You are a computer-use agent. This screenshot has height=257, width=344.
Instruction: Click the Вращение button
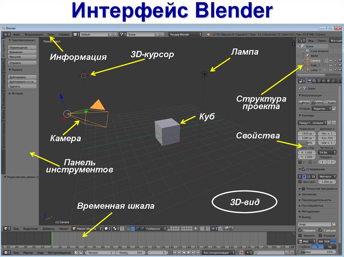[22, 52]
